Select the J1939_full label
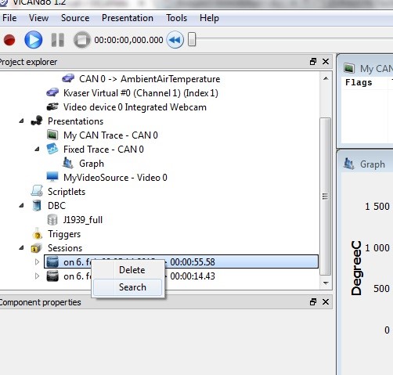This screenshot has width=393, height=375. coord(83,220)
